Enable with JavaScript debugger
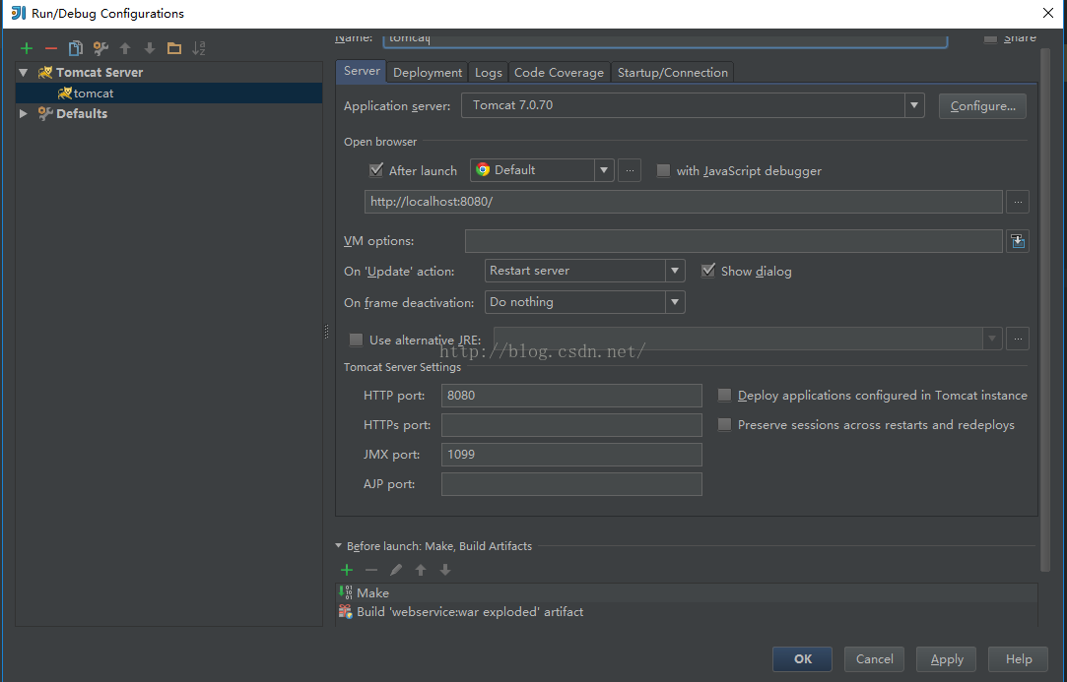Image resolution: width=1067 pixels, height=682 pixels. (663, 170)
